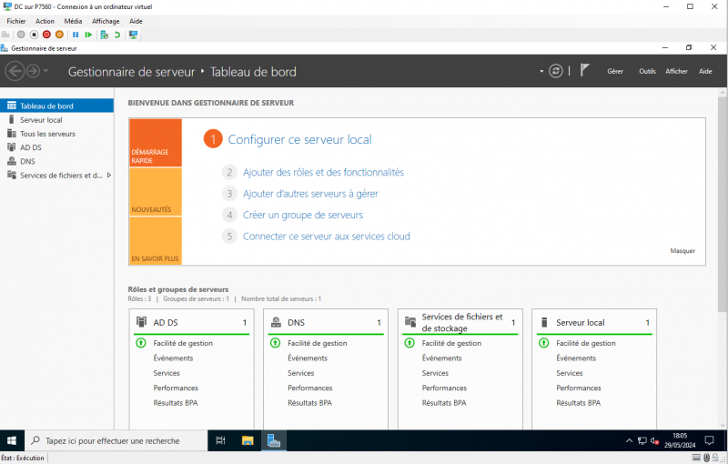Select the Démarrage rapide orange tab

tap(156, 143)
